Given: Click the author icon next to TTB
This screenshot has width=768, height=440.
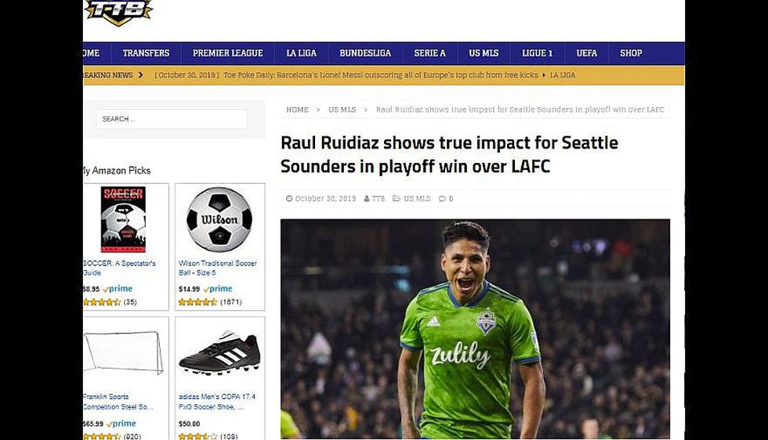Looking at the screenshot, I should (x=367, y=199).
